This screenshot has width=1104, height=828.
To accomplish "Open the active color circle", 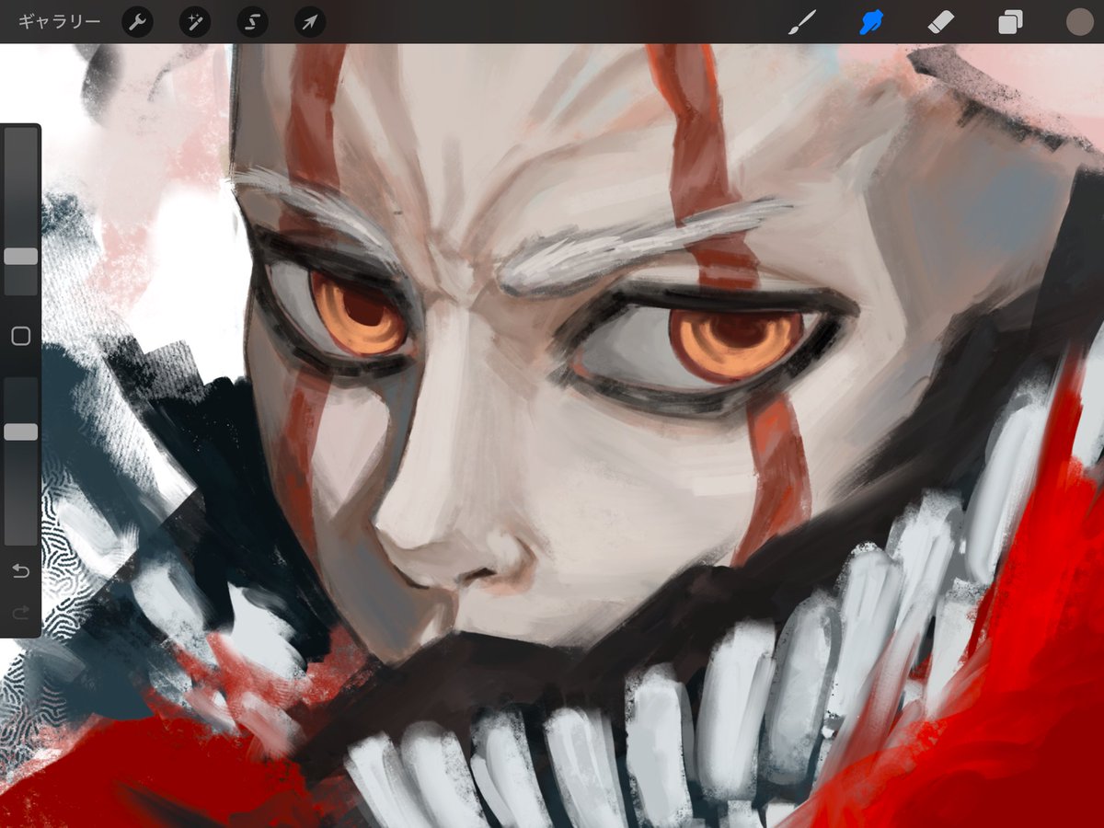I will 1079,22.
